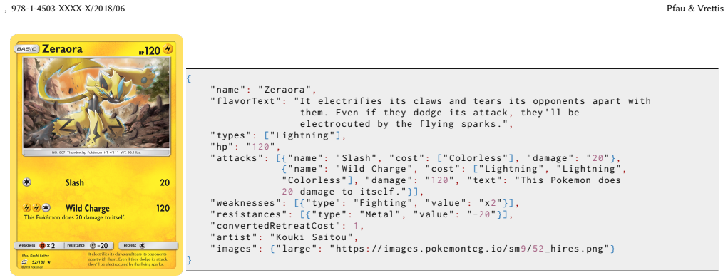This screenshot has width=728, height=280.
Task: Click the Fighting weakness icon on the card
Action: pos(42,245)
